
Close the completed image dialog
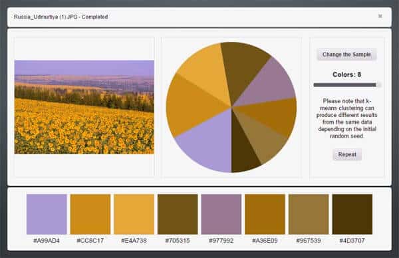tap(380, 16)
